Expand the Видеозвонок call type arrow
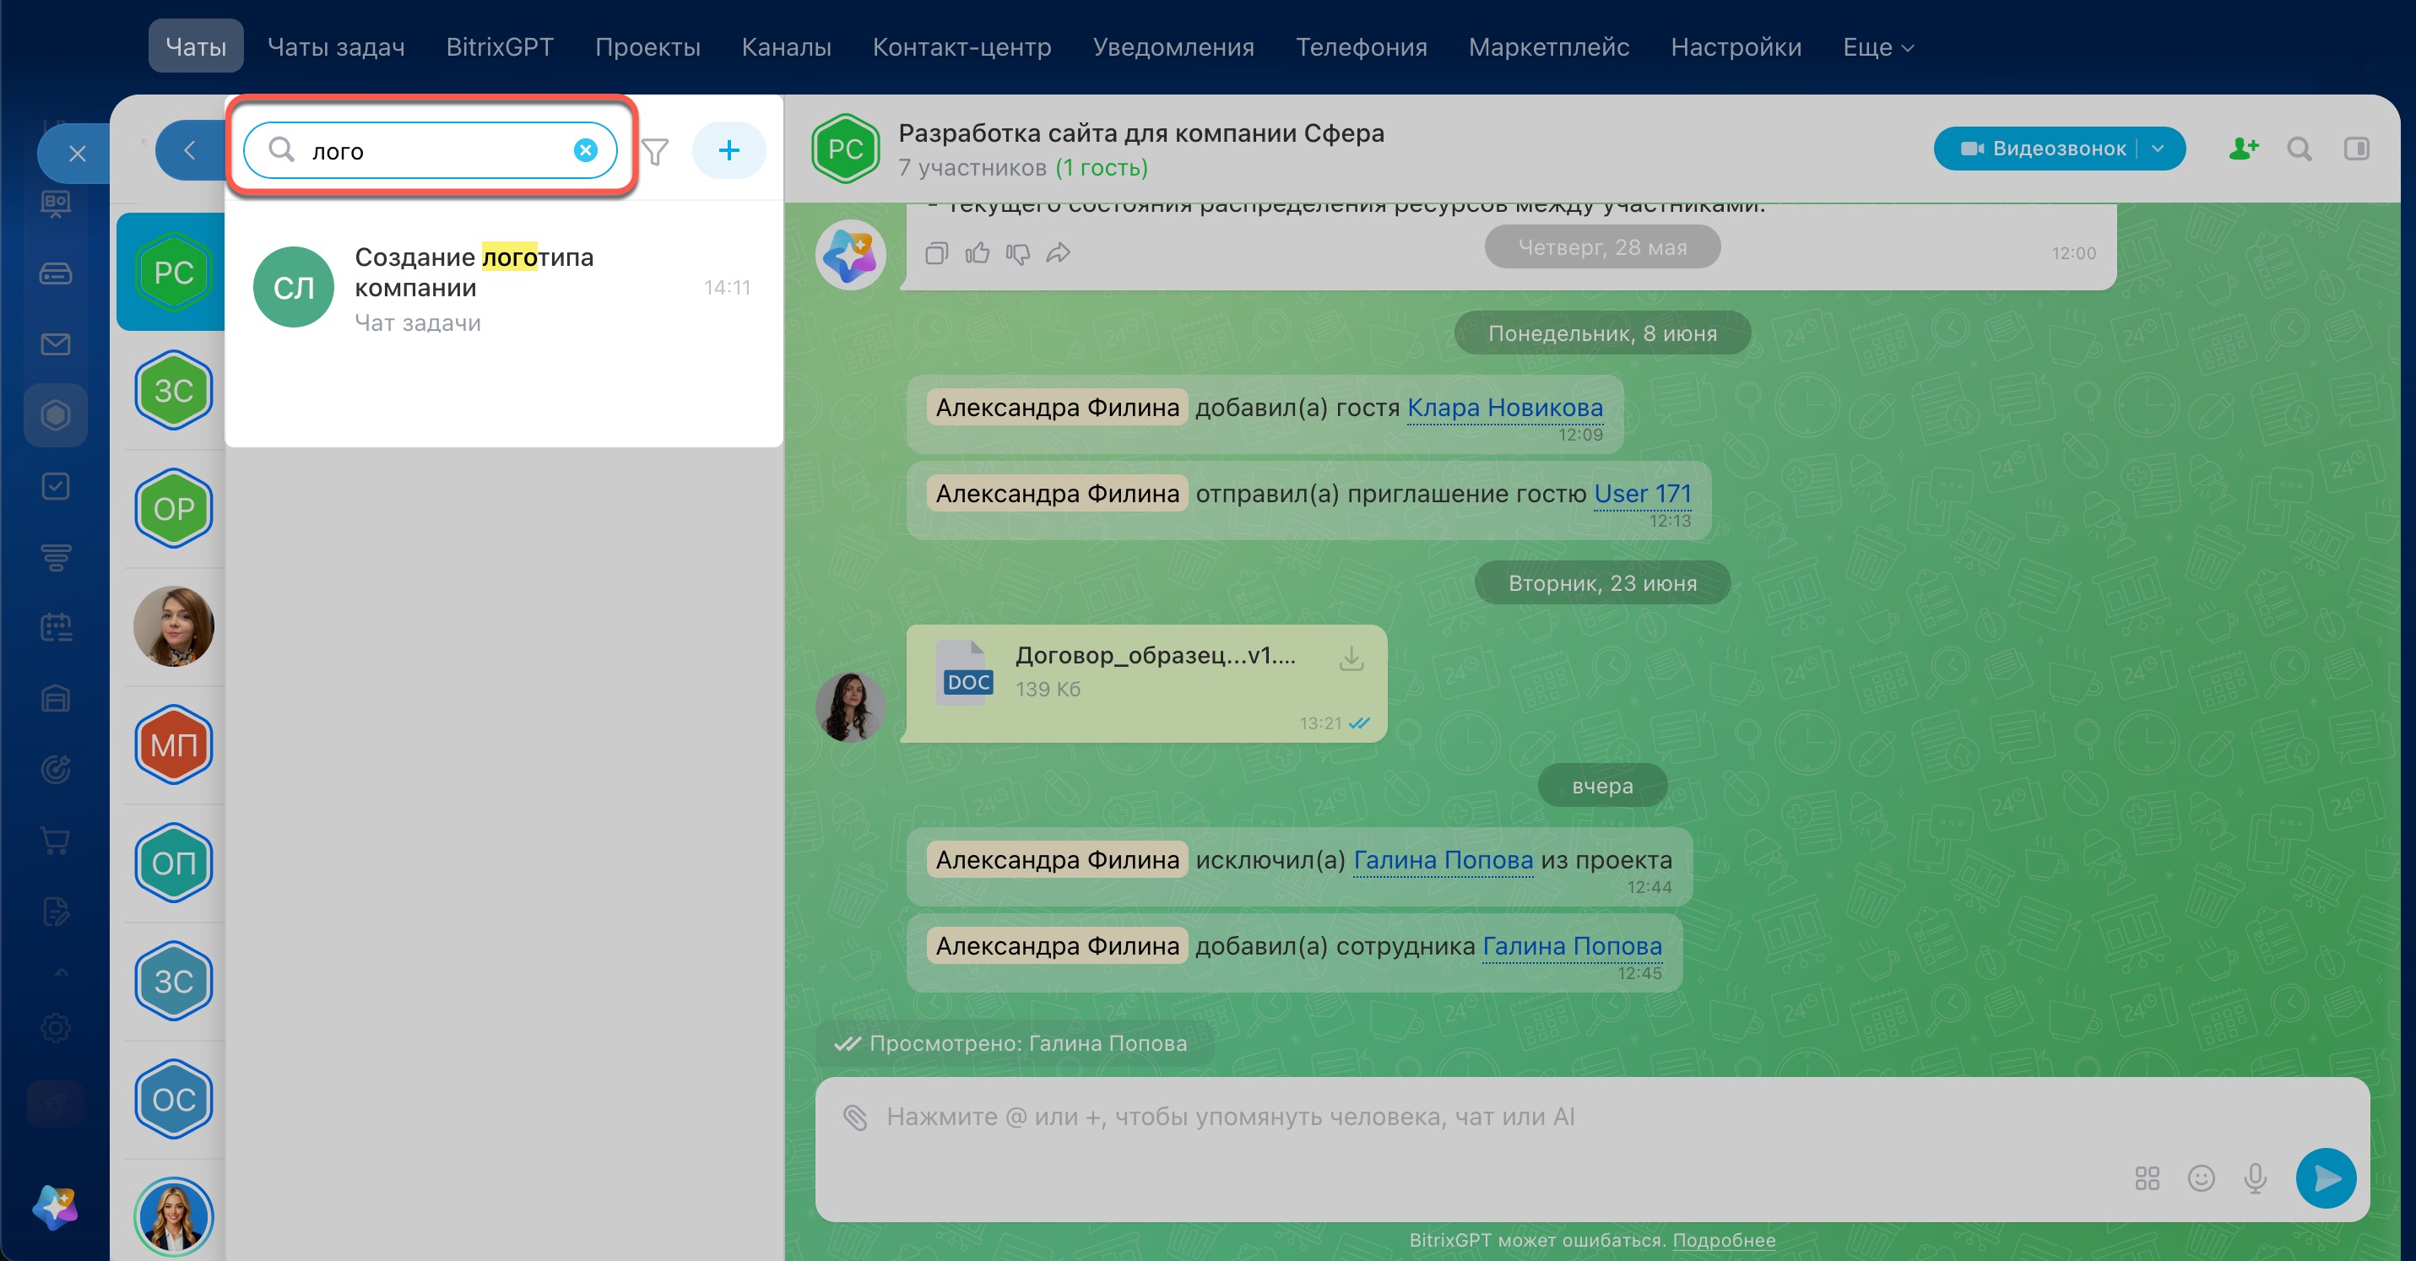This screenshot has height=1261, width=2416. (x=2158, y=149)
